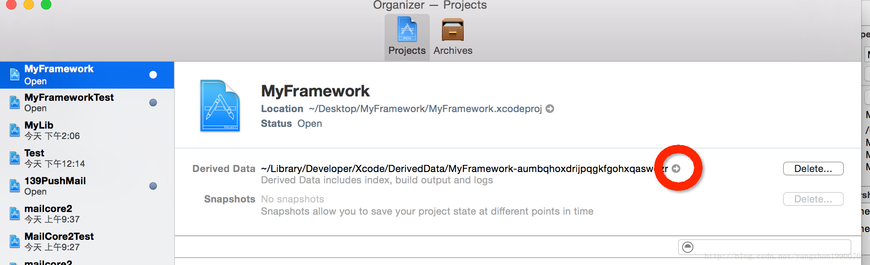Click the MailCore2Test project file icon
Viewport: 870px width, 265px height.
pyautogui.click(x=15, y=242)
